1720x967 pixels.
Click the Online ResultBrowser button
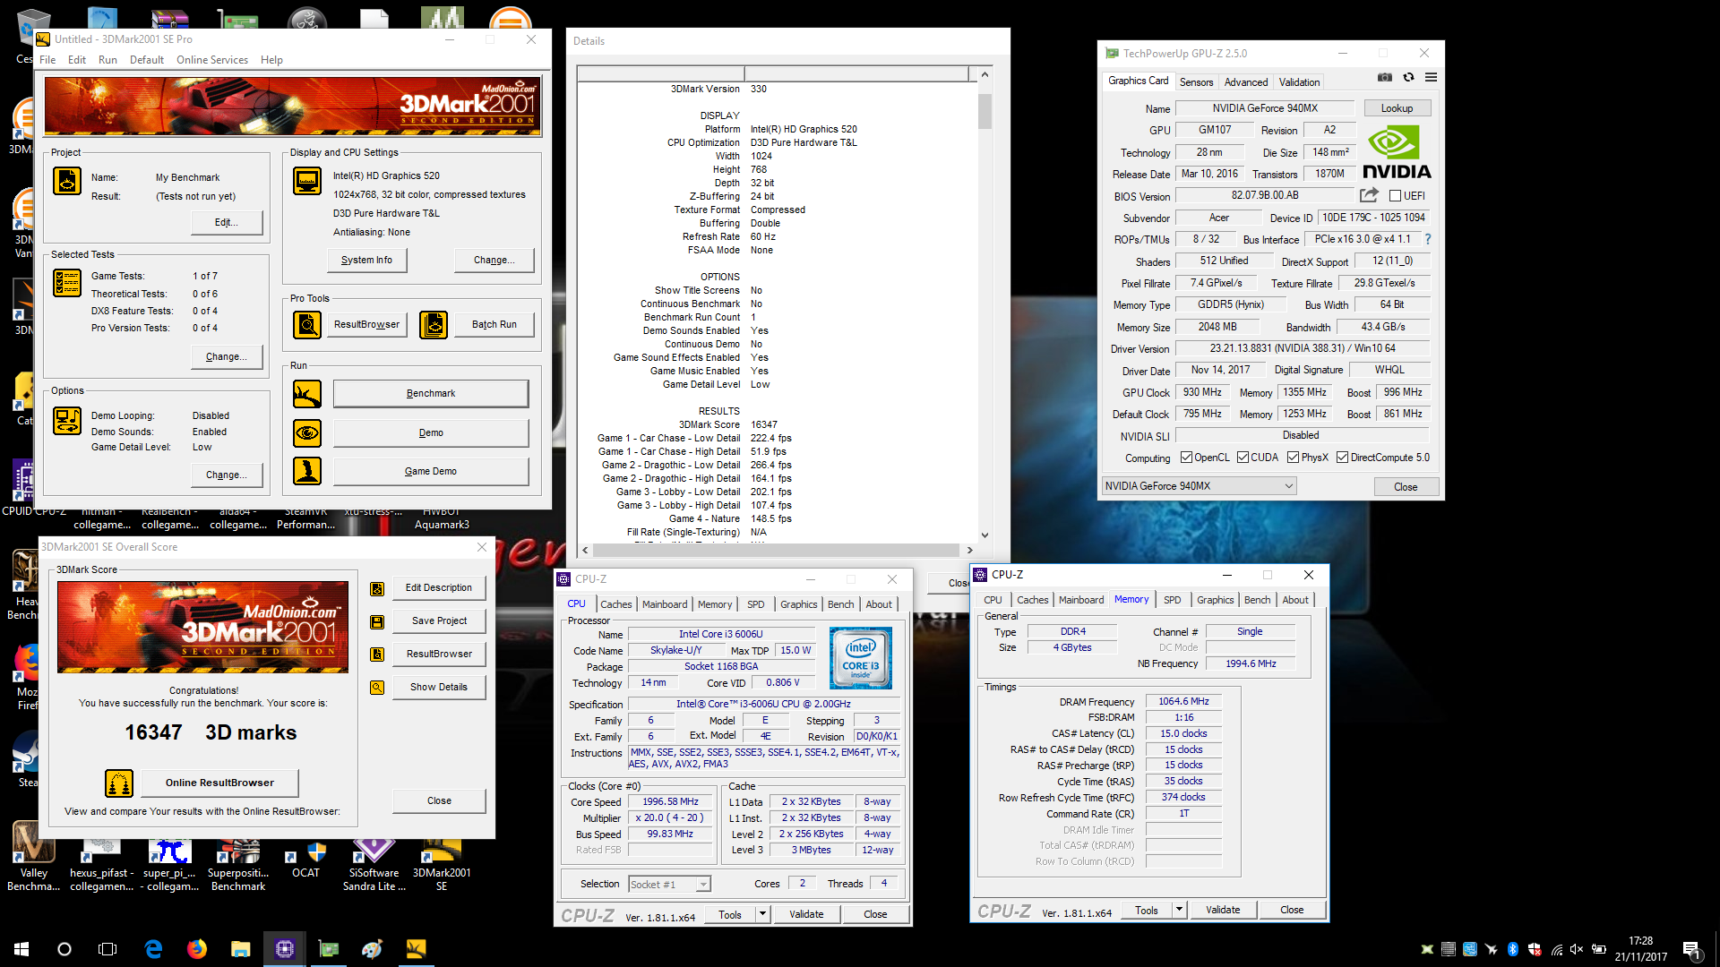click(219, 783)
